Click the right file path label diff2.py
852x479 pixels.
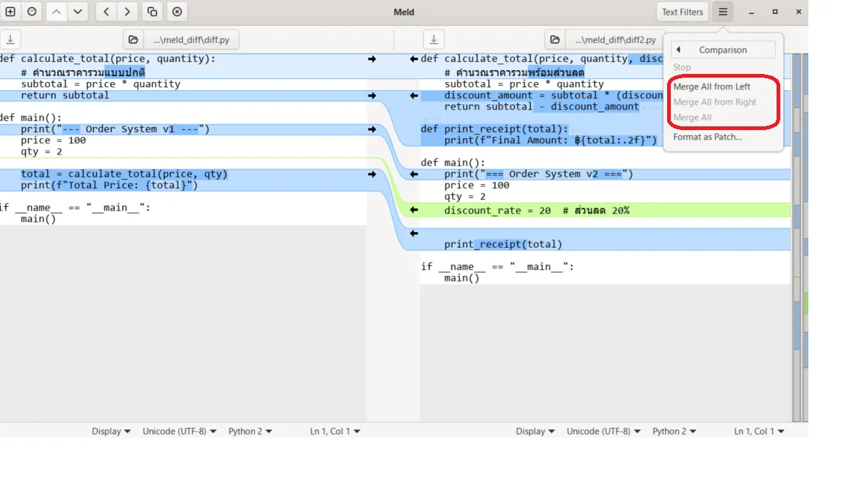615,40
